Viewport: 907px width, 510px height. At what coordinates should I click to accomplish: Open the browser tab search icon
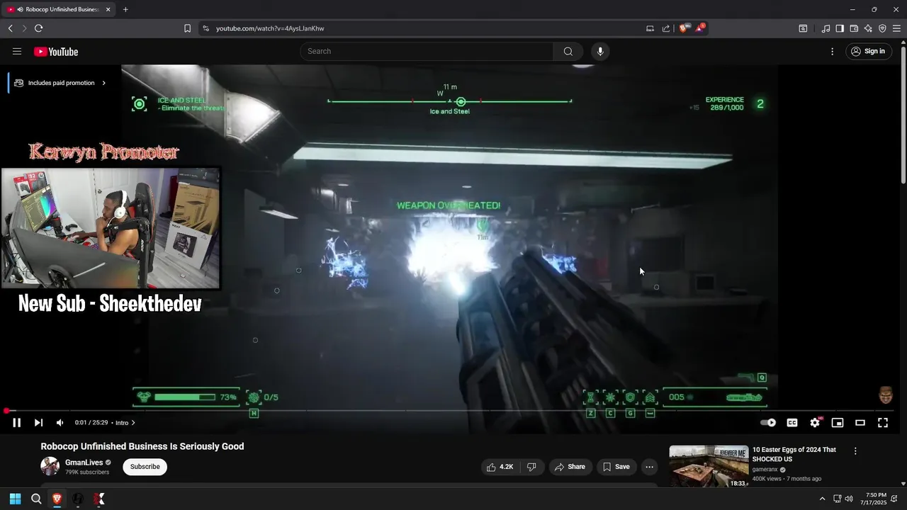pos(803,28)
